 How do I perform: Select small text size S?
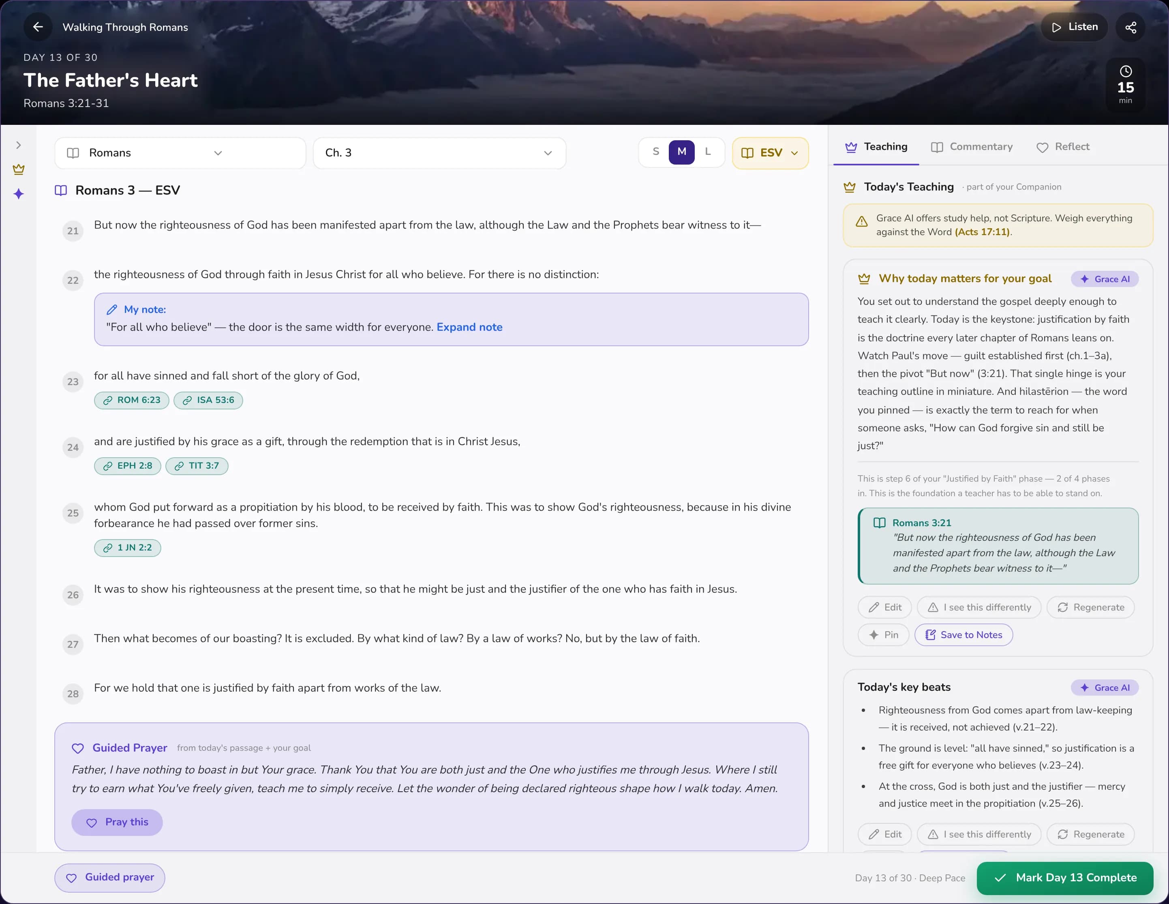[x=656, y=152]
